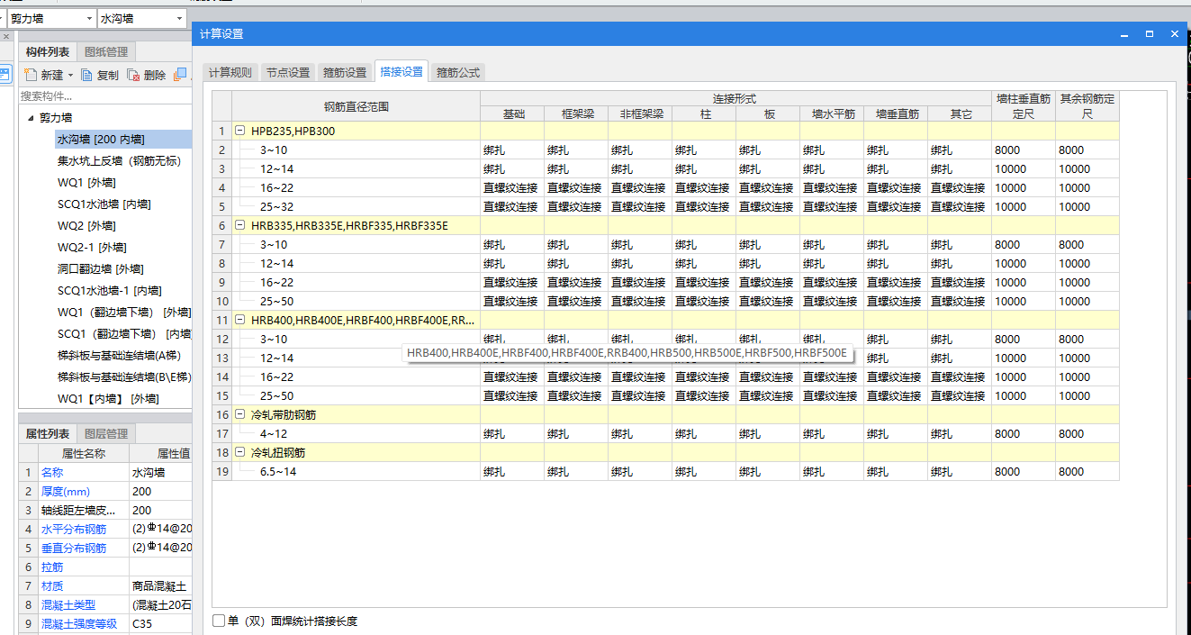1191x635 pixels.
Task: Click 板 cell in row 7
Action: point(768,245)
